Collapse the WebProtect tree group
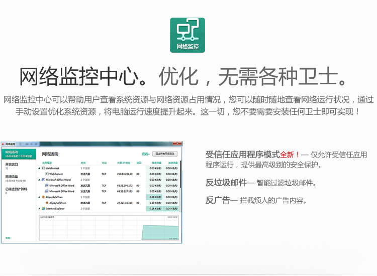The image size is (377, 276). (40, 168)
